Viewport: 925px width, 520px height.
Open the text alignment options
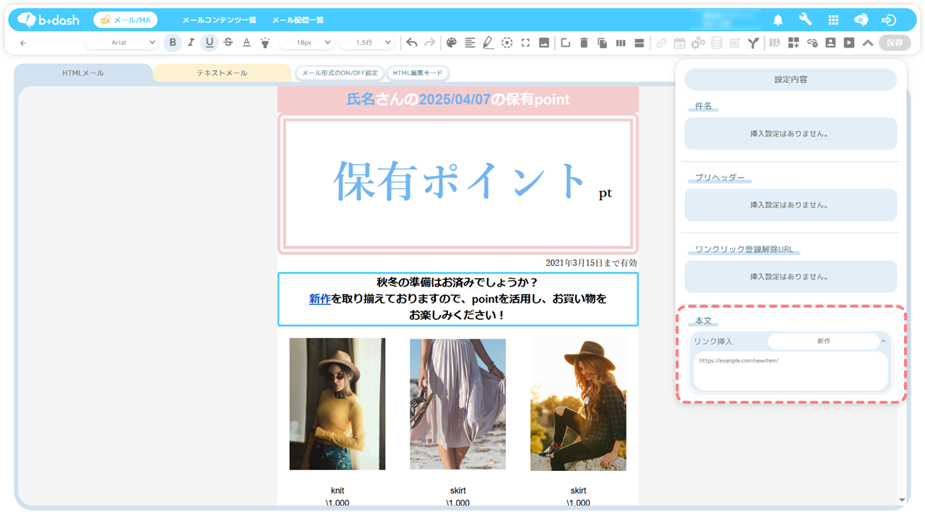(x=470, y=43)
